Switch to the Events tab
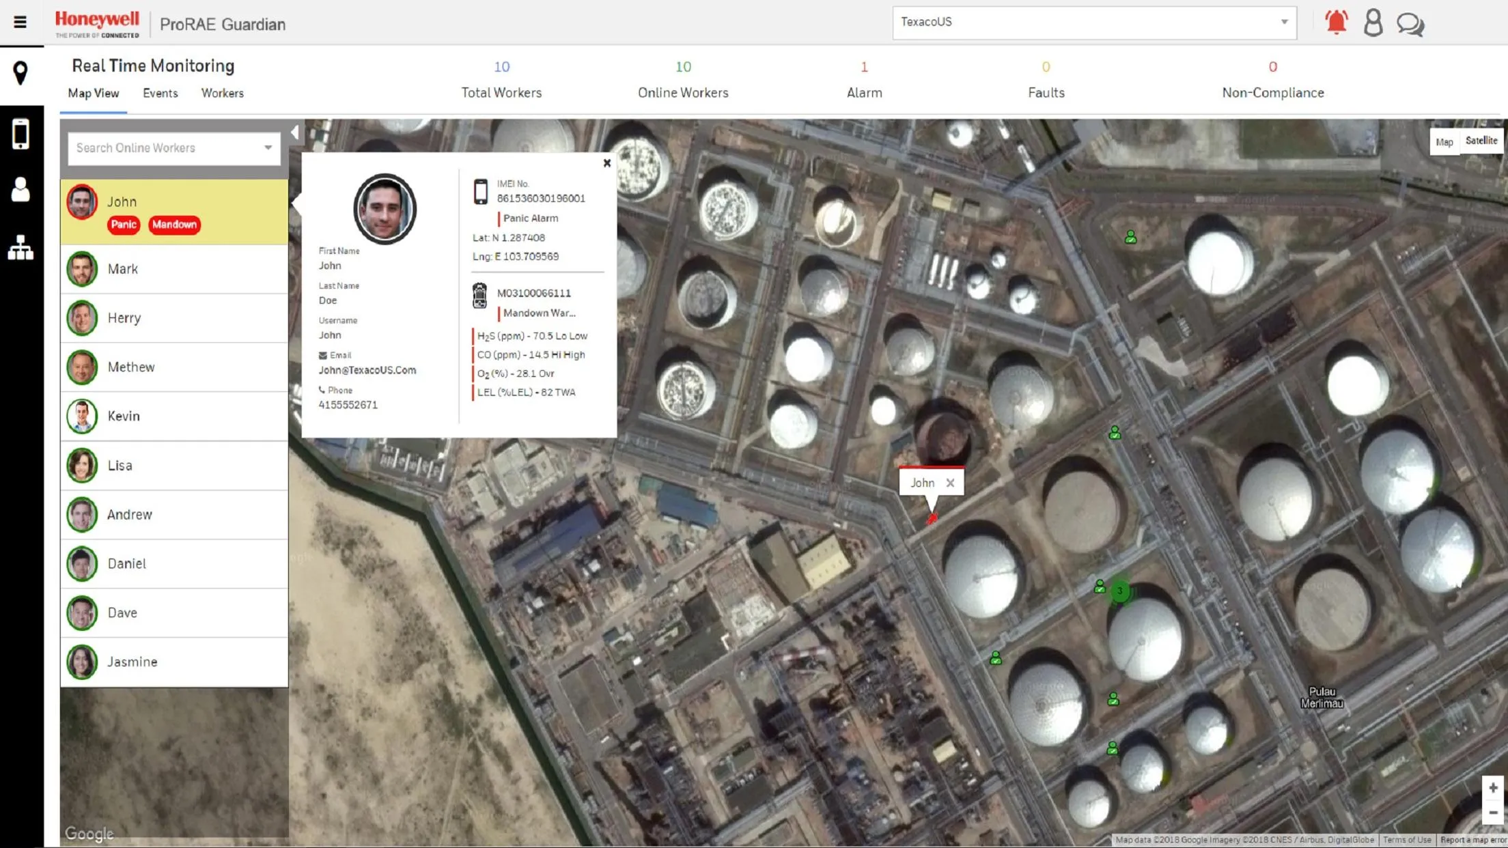Screen dimensions: 1508x848 pos(160,94)
